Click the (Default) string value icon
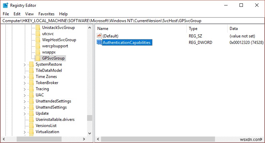265x143 pixels. click(99, 36)
